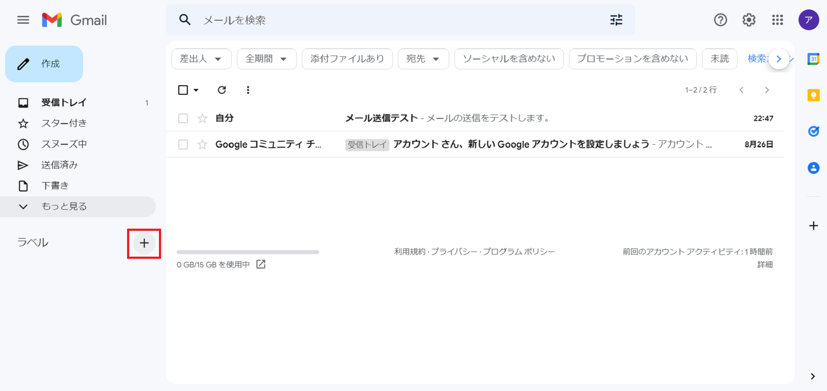Screen dimensions: 827x391
Task: Open the Google apps grid
Action: click(777, 20)
